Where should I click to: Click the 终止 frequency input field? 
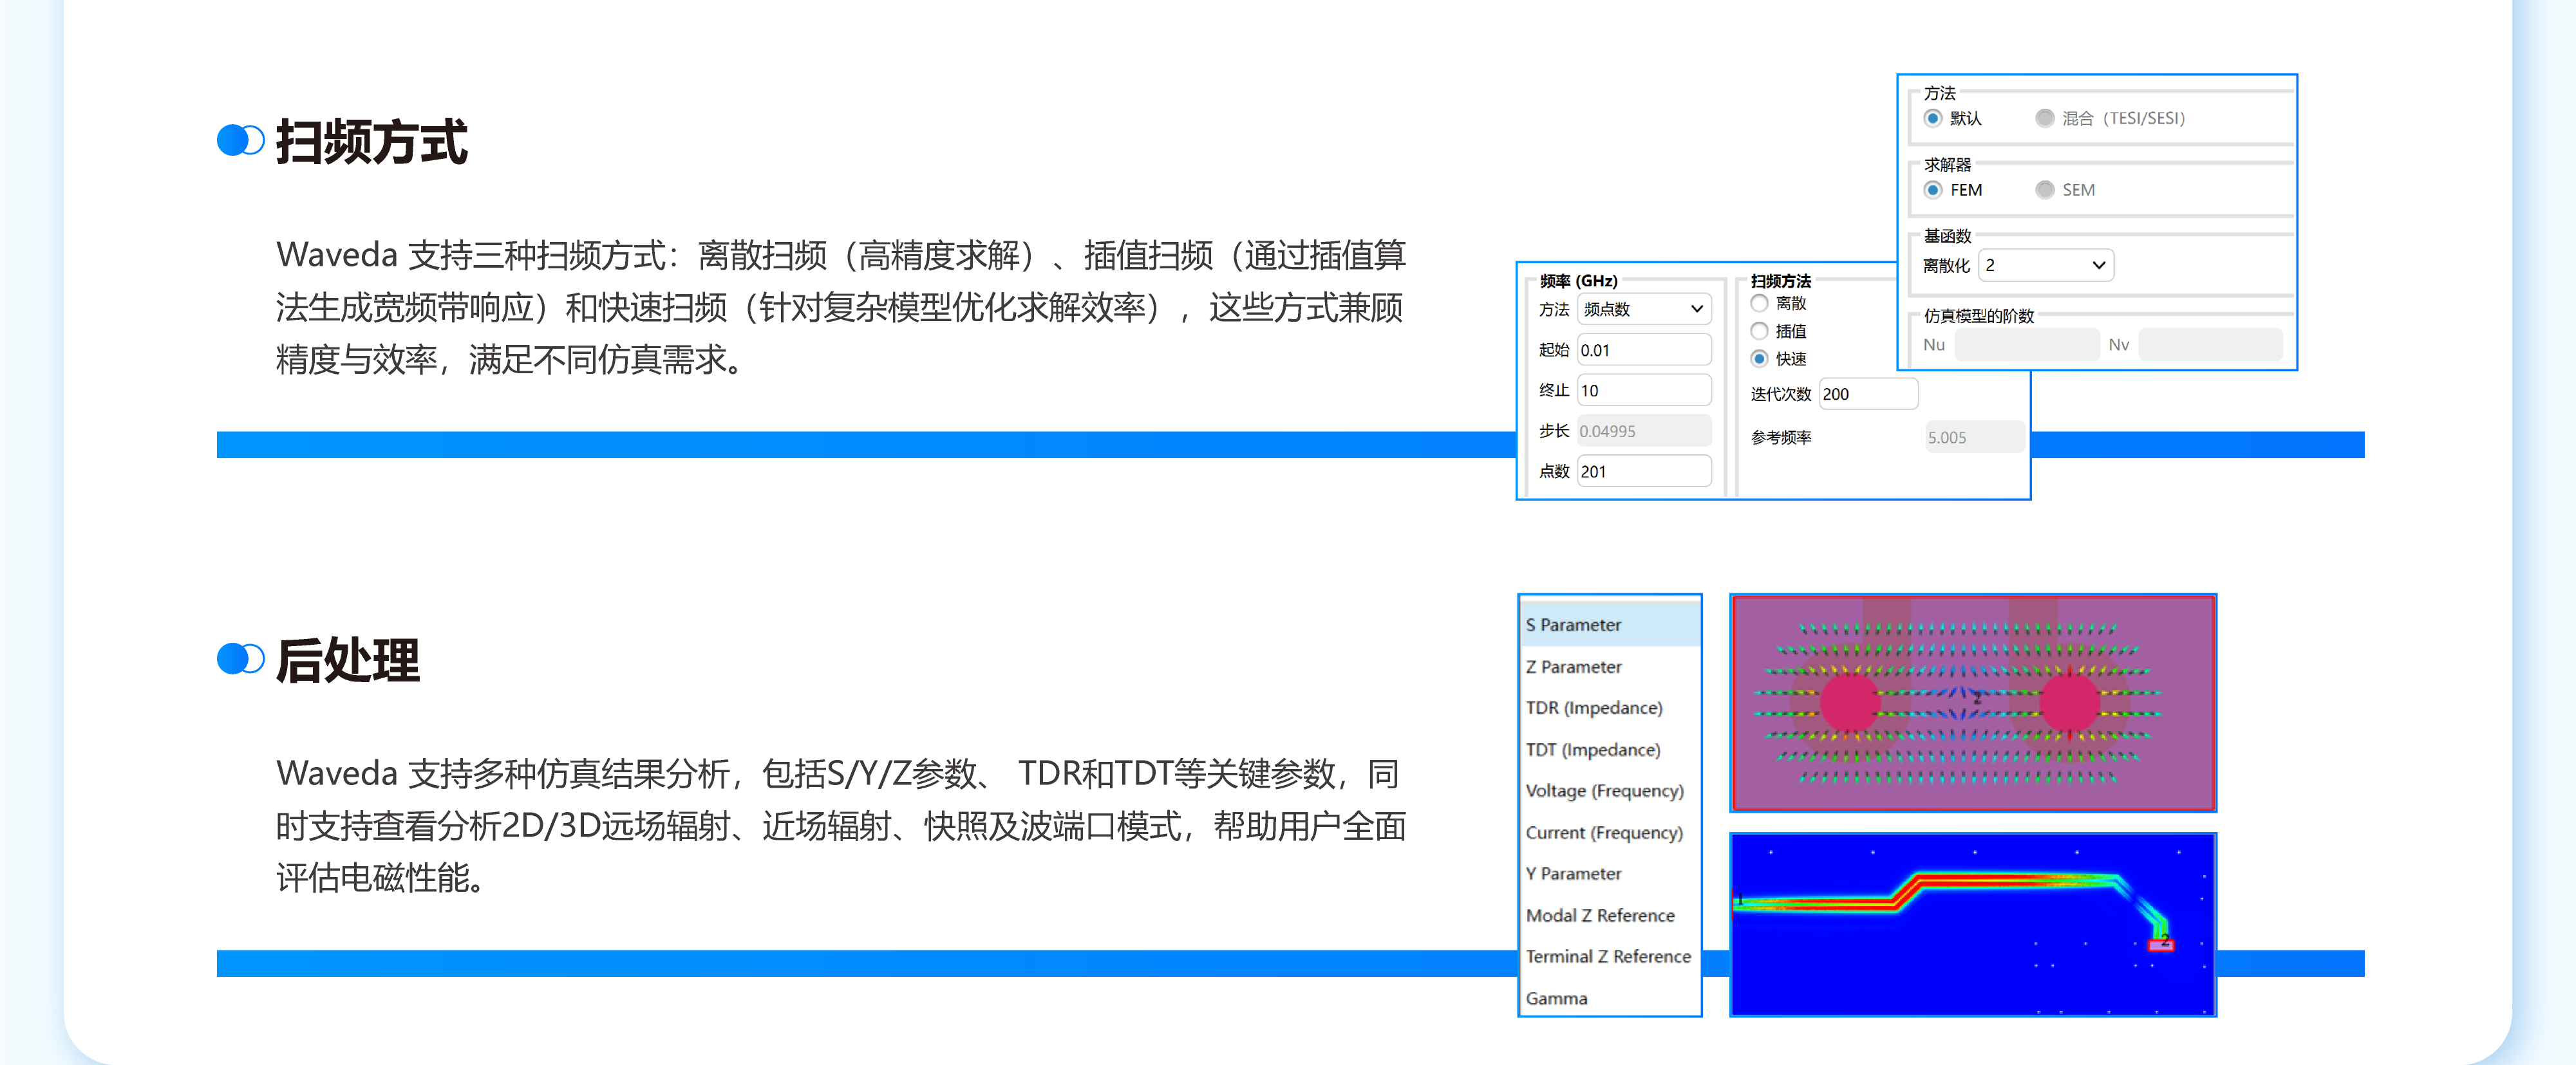[1644, 391]
